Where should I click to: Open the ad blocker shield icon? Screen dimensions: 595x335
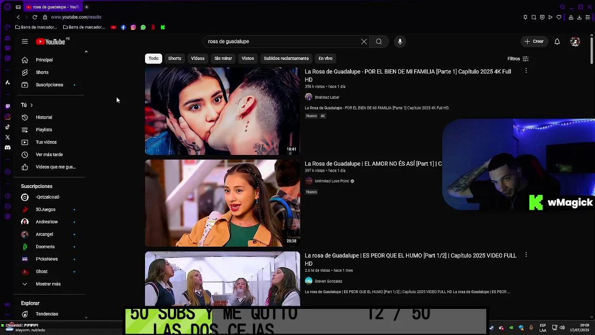coord(542,17)
